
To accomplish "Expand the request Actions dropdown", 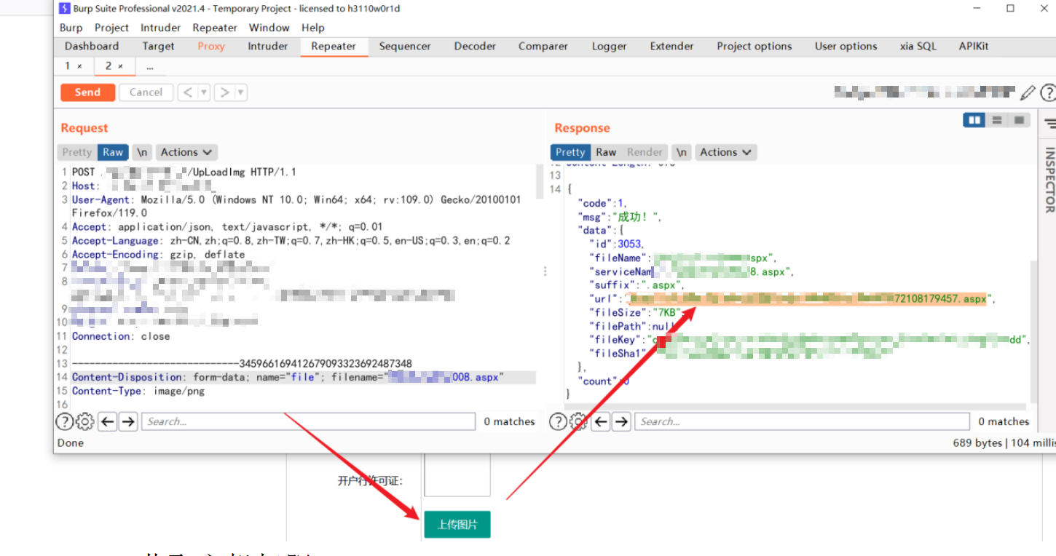I will tap(186, 152).
